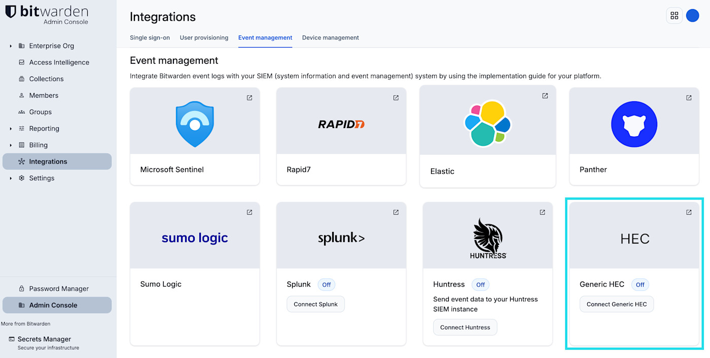The image size is (710, 358).
Task: Expand the Settings menu arrow
Action: coord(11,178)
